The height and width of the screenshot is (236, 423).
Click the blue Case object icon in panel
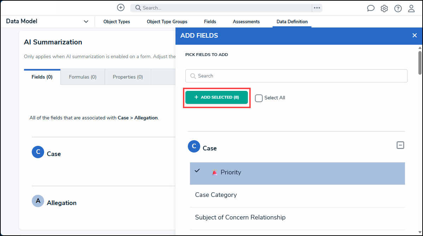pyautogui.click(x=194, y=146)
